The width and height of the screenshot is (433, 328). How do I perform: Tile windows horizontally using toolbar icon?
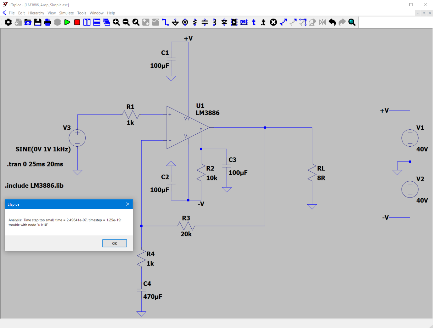click(x=97, y=22)
